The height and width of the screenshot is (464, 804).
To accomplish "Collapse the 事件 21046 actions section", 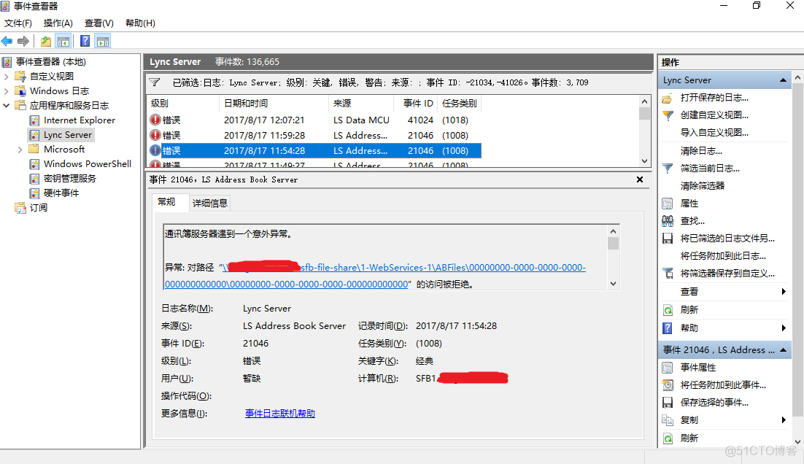I will tap(783, 350).
